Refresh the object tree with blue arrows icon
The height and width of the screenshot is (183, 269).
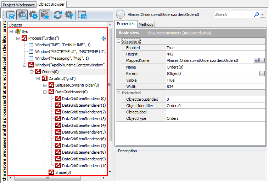[57, 15]
